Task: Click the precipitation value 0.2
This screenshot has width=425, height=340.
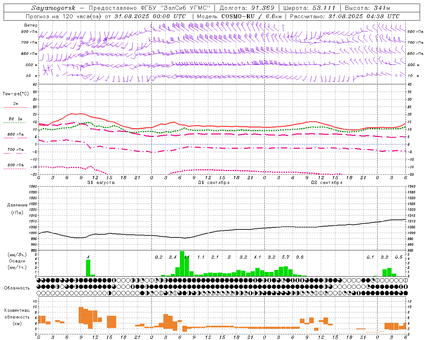Action: click(x=159, y=257)
